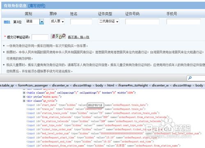Click the 看不清，换一张 refresh captcha link

pos(79,37)
